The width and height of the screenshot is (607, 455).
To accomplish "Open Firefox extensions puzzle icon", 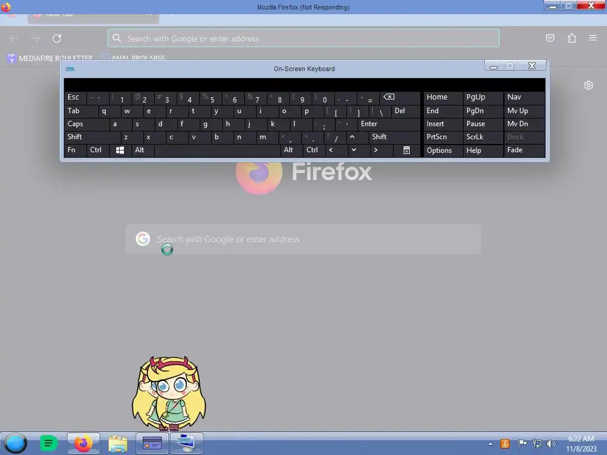I will [571, 38].
